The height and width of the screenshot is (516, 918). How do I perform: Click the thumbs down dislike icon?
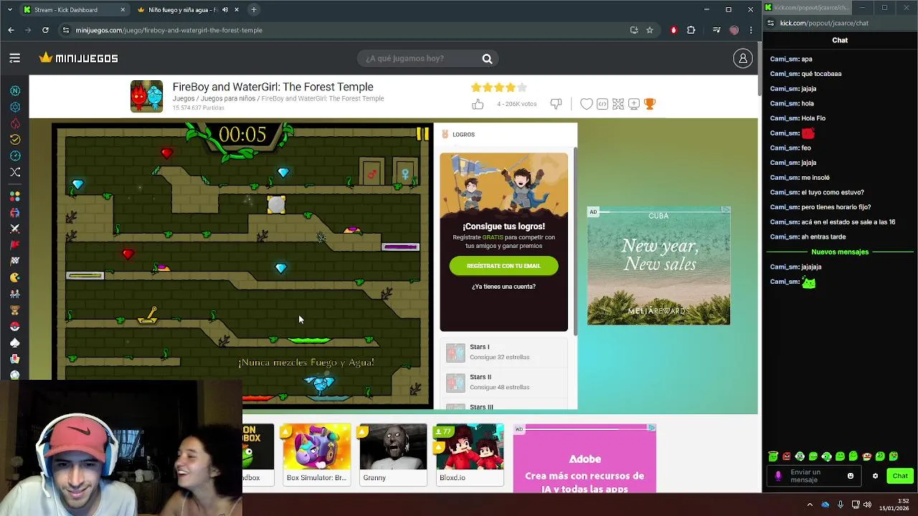coord(556,105)
